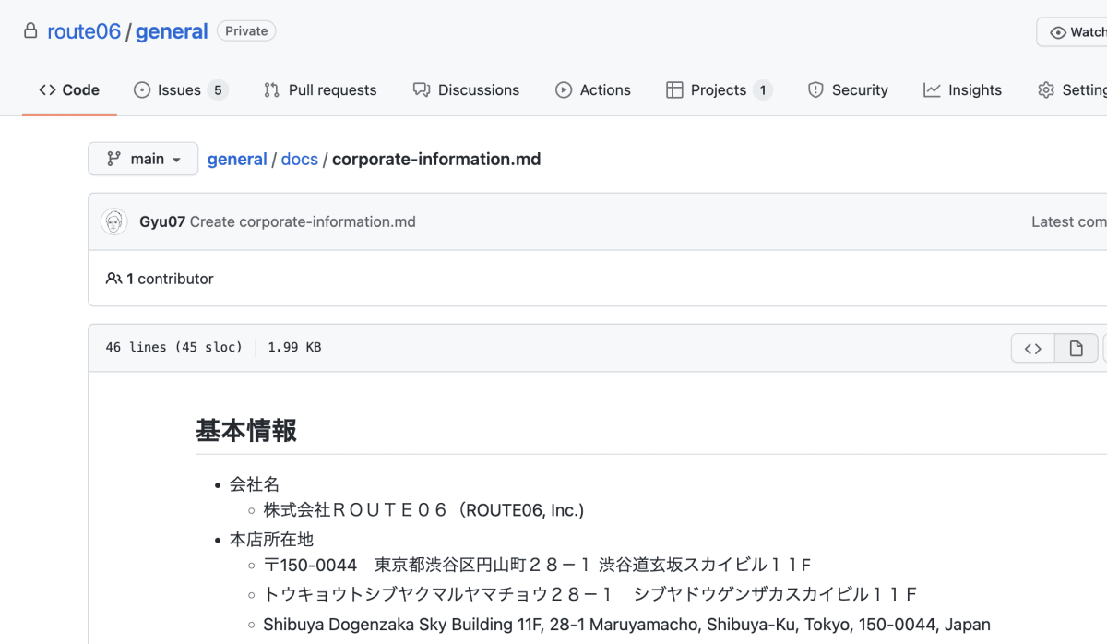Click the corporate-information.md file name
Screen dimensions: 1107x644
[436, 159]
